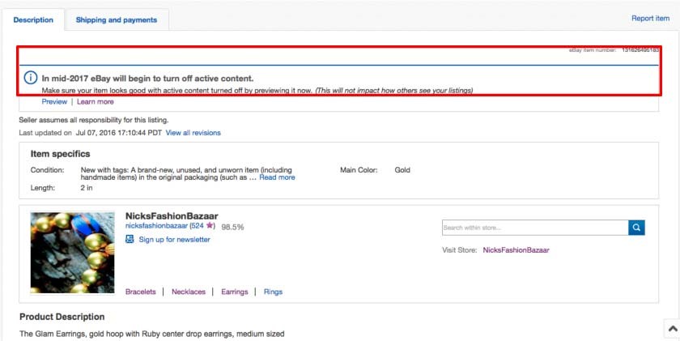This screenshot has width=680, height=341.
Task: Open the nicksfashionbazaar seller profile link
Action: [156, 226]
